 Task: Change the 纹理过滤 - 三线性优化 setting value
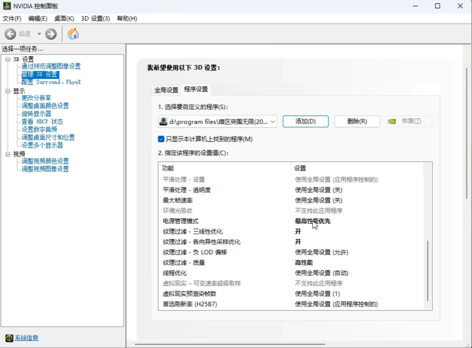point(298,231)
